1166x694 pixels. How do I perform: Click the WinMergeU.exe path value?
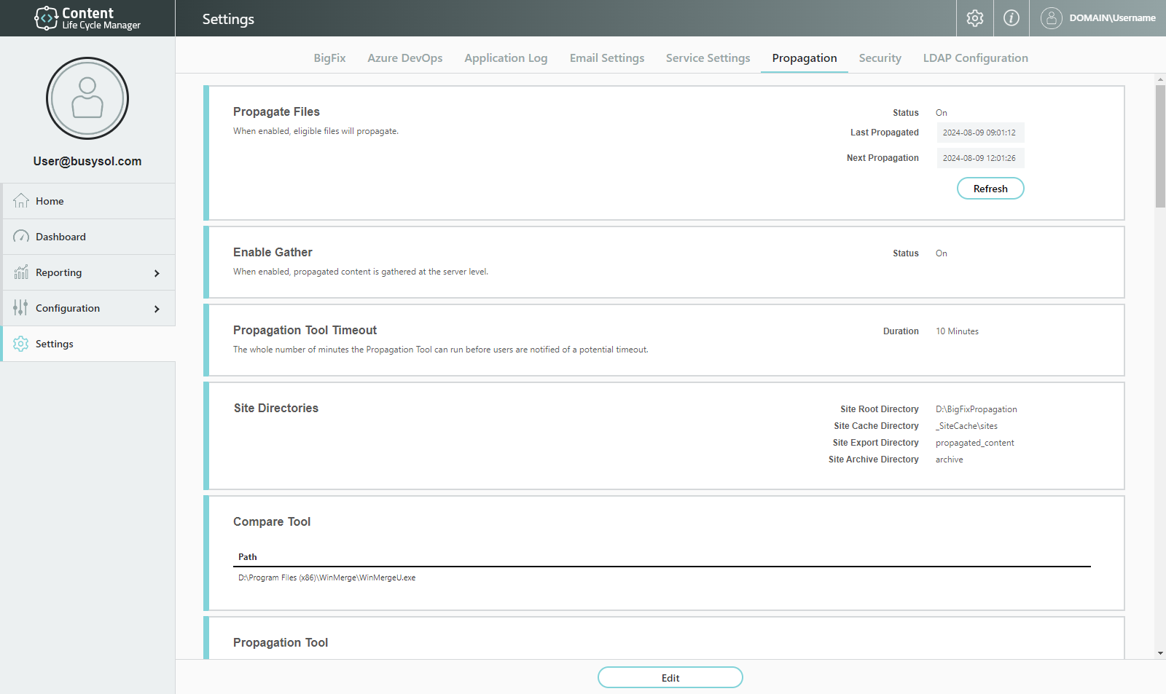click(x=327, y=577)
